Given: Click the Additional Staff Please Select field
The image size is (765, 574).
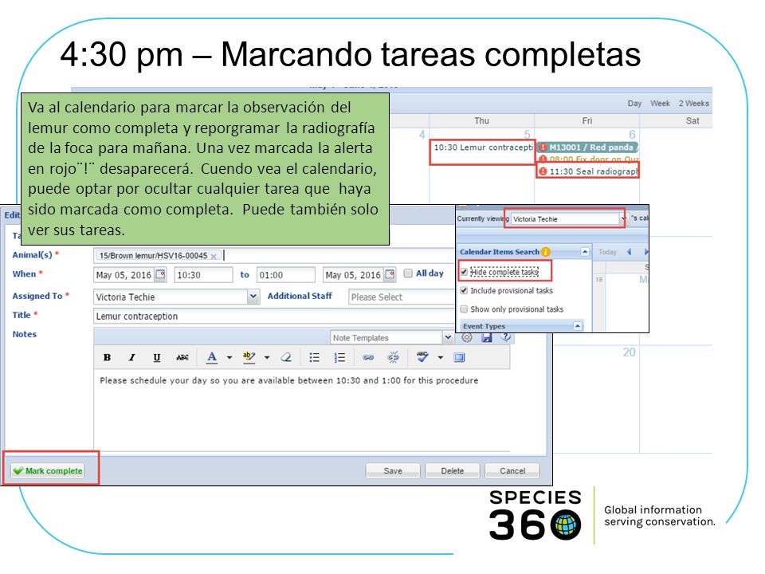Looking at the screenshot, I should (402, 297).
